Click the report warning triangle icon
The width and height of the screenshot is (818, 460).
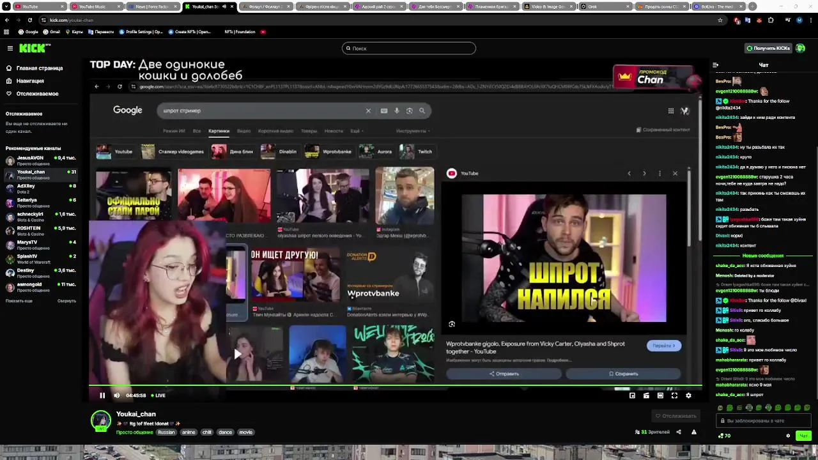694,432
